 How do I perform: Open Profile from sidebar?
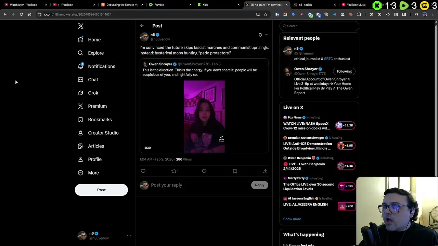point(90,159)
